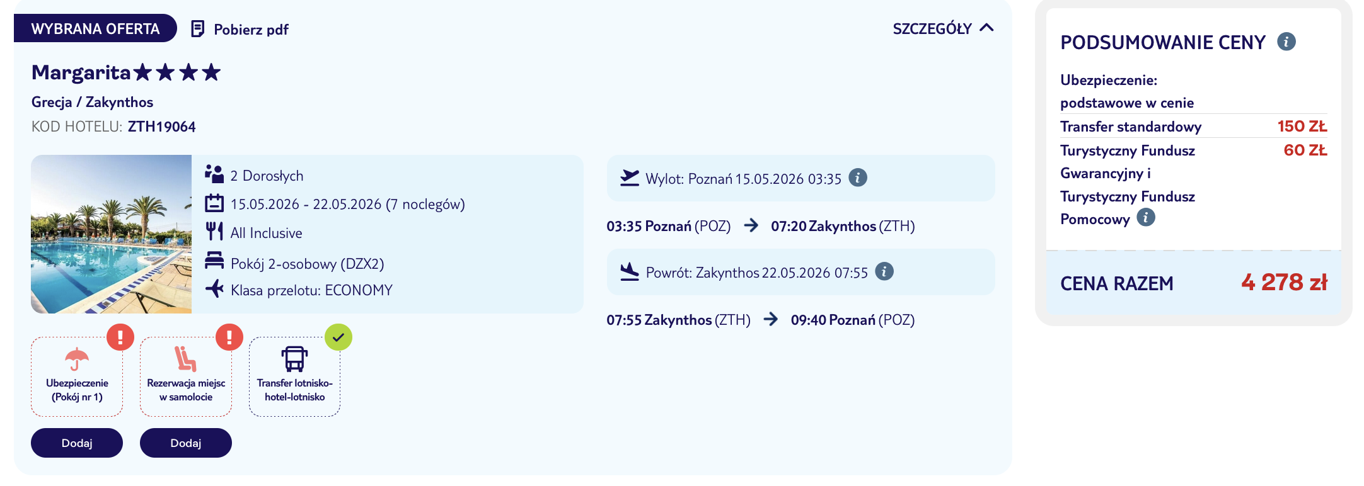The image size is (1364, 486).
Task: Click the chevron next to Szczegóły
Action: tap(987, 28)
